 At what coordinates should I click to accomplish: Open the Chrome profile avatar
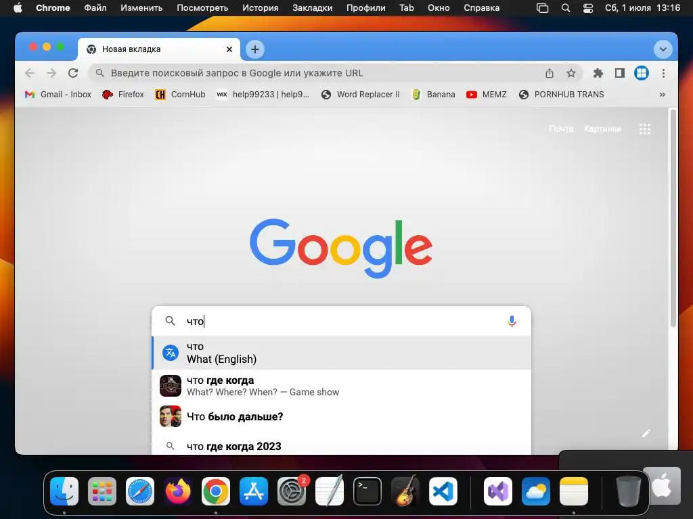click(642, 73)
